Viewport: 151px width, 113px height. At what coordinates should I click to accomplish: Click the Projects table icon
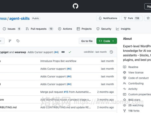tap(78, 29)
